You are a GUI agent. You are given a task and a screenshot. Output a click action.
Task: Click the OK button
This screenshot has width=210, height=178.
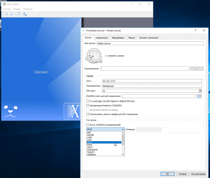(168, 174)
